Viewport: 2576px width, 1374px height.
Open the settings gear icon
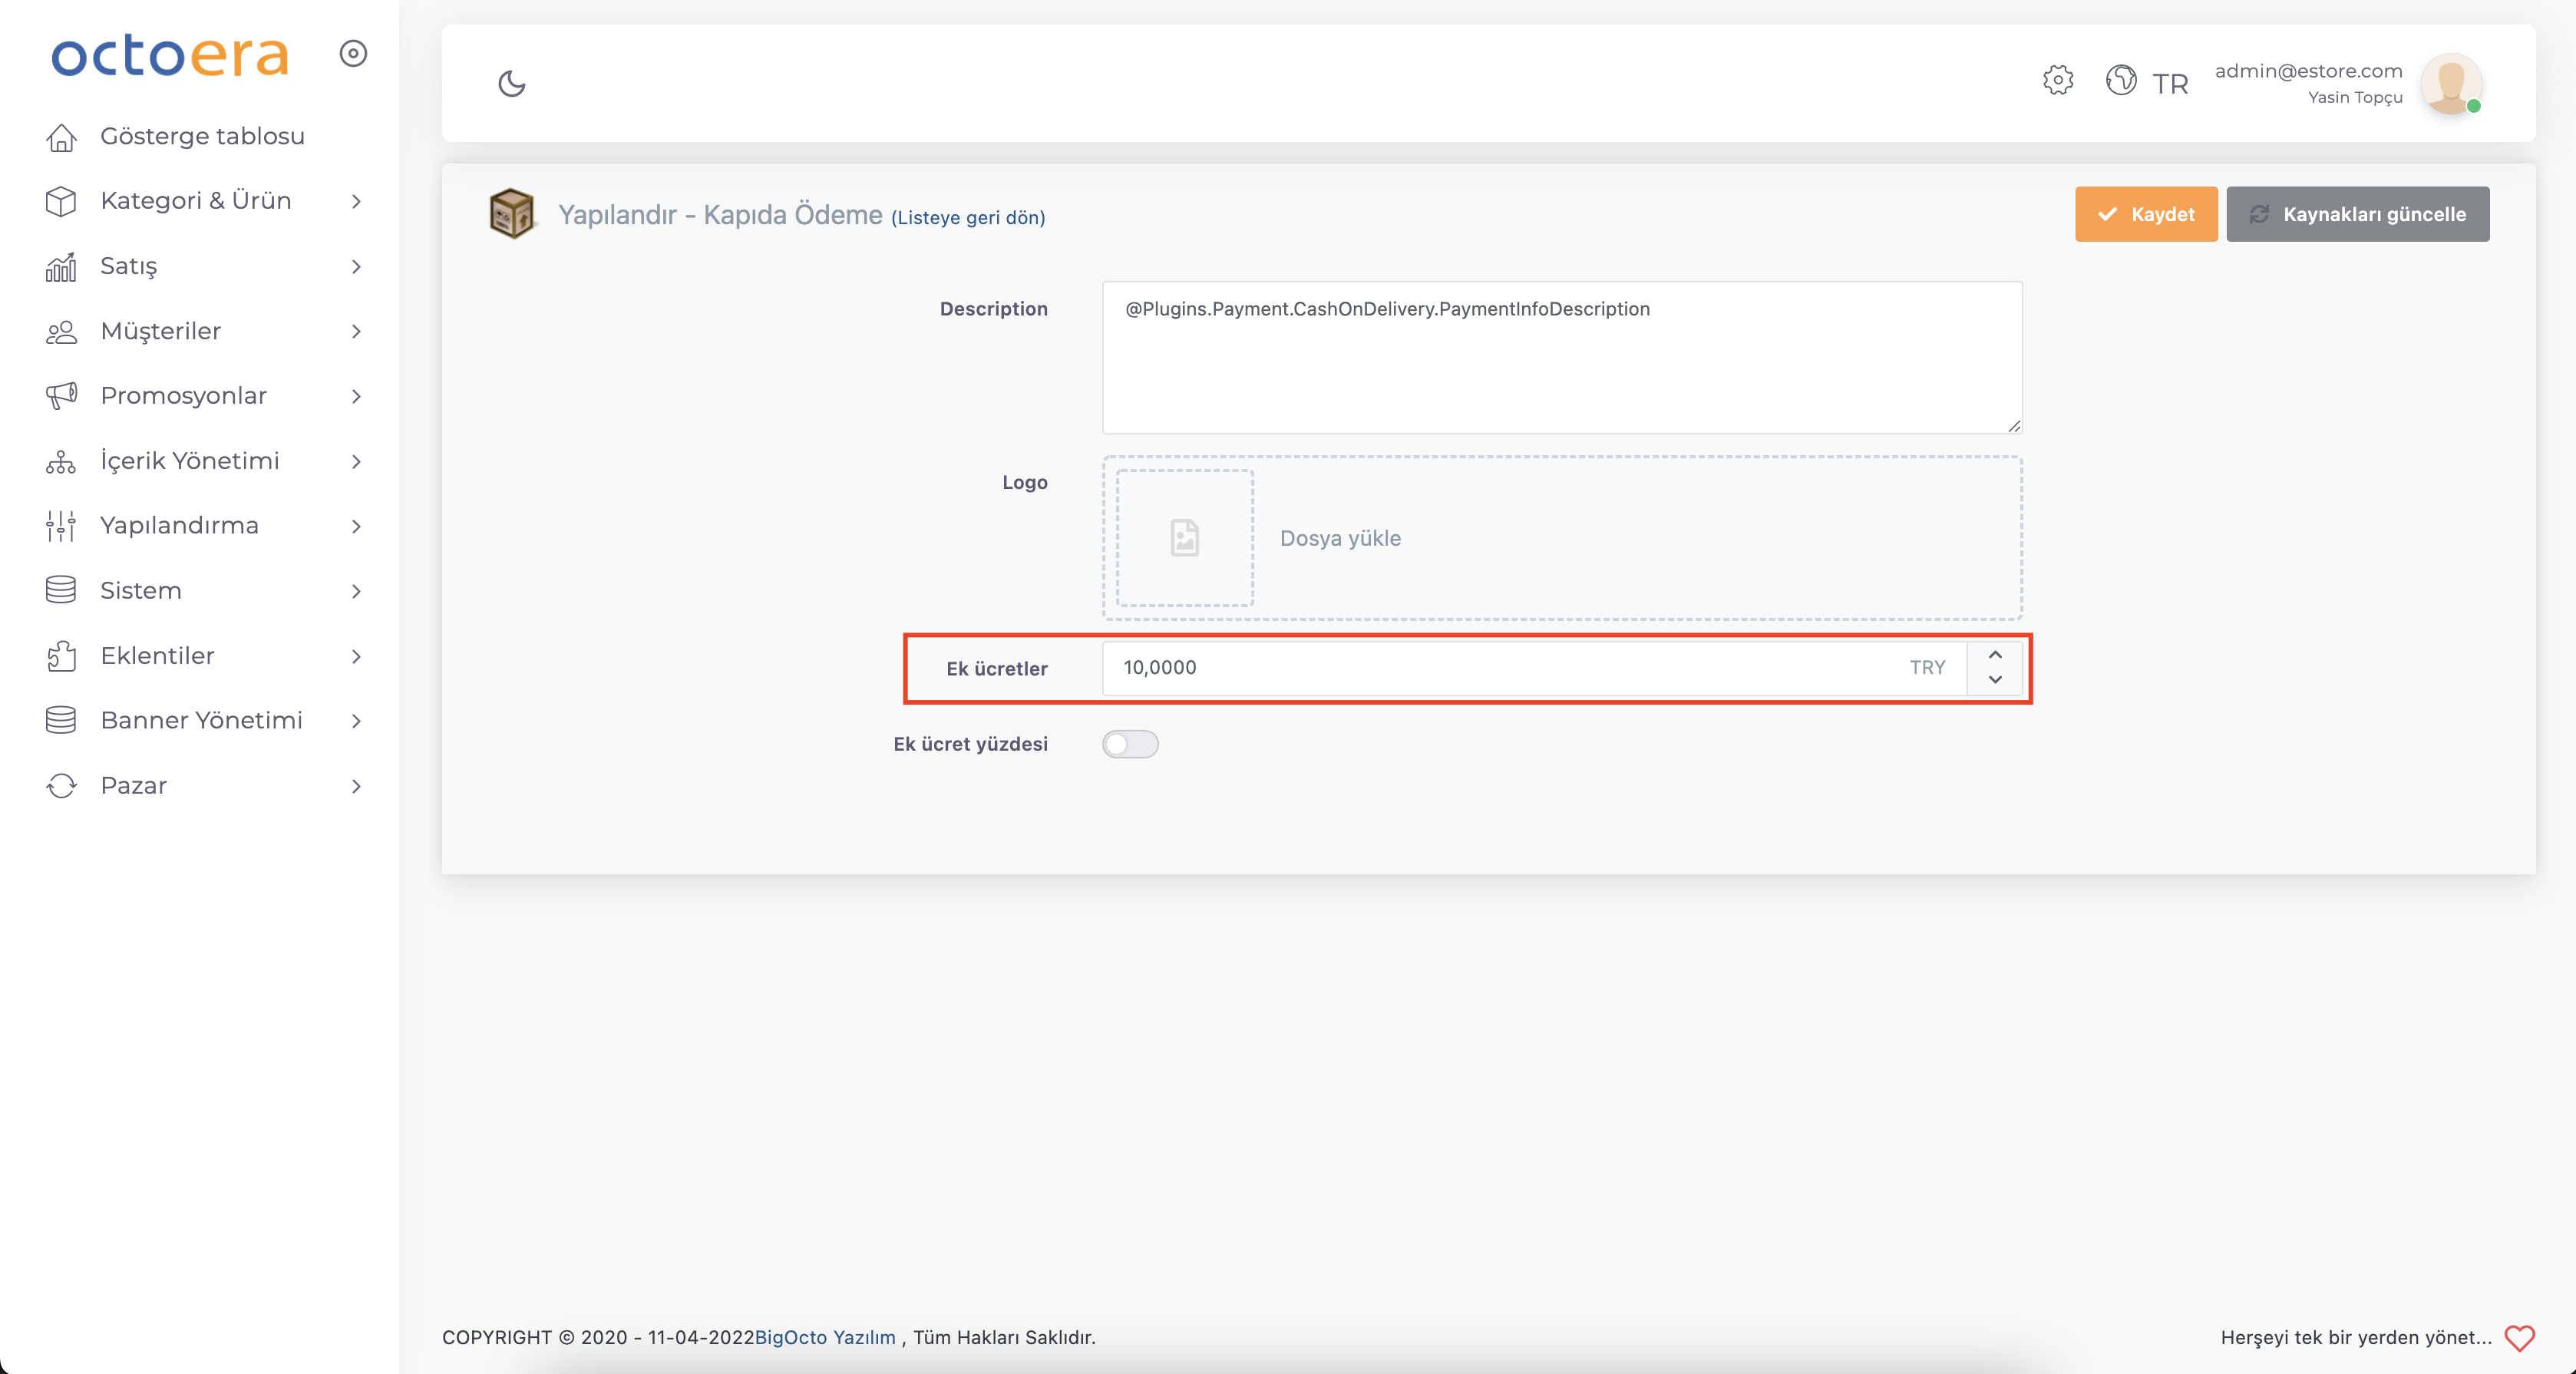[2057, 80]
